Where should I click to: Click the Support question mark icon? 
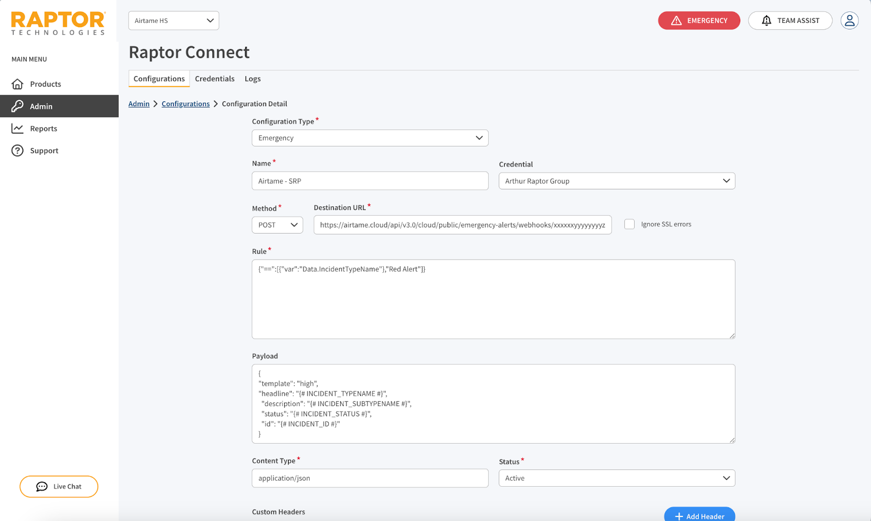[17, 151]
